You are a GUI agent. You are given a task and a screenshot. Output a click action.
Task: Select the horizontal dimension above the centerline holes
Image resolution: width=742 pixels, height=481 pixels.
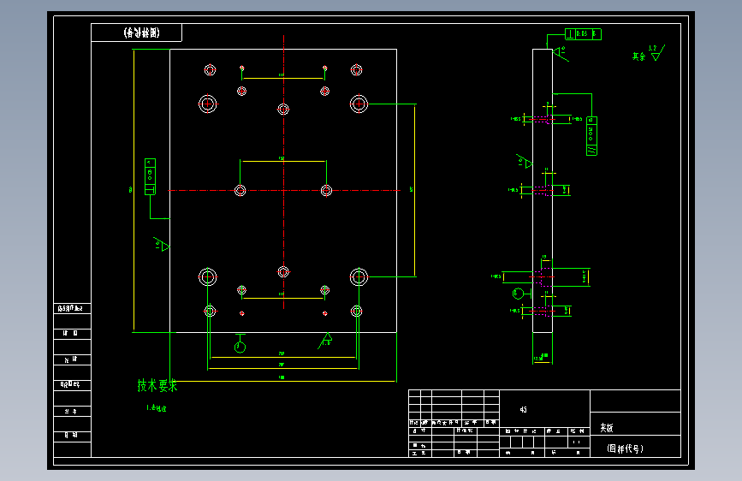283,161
